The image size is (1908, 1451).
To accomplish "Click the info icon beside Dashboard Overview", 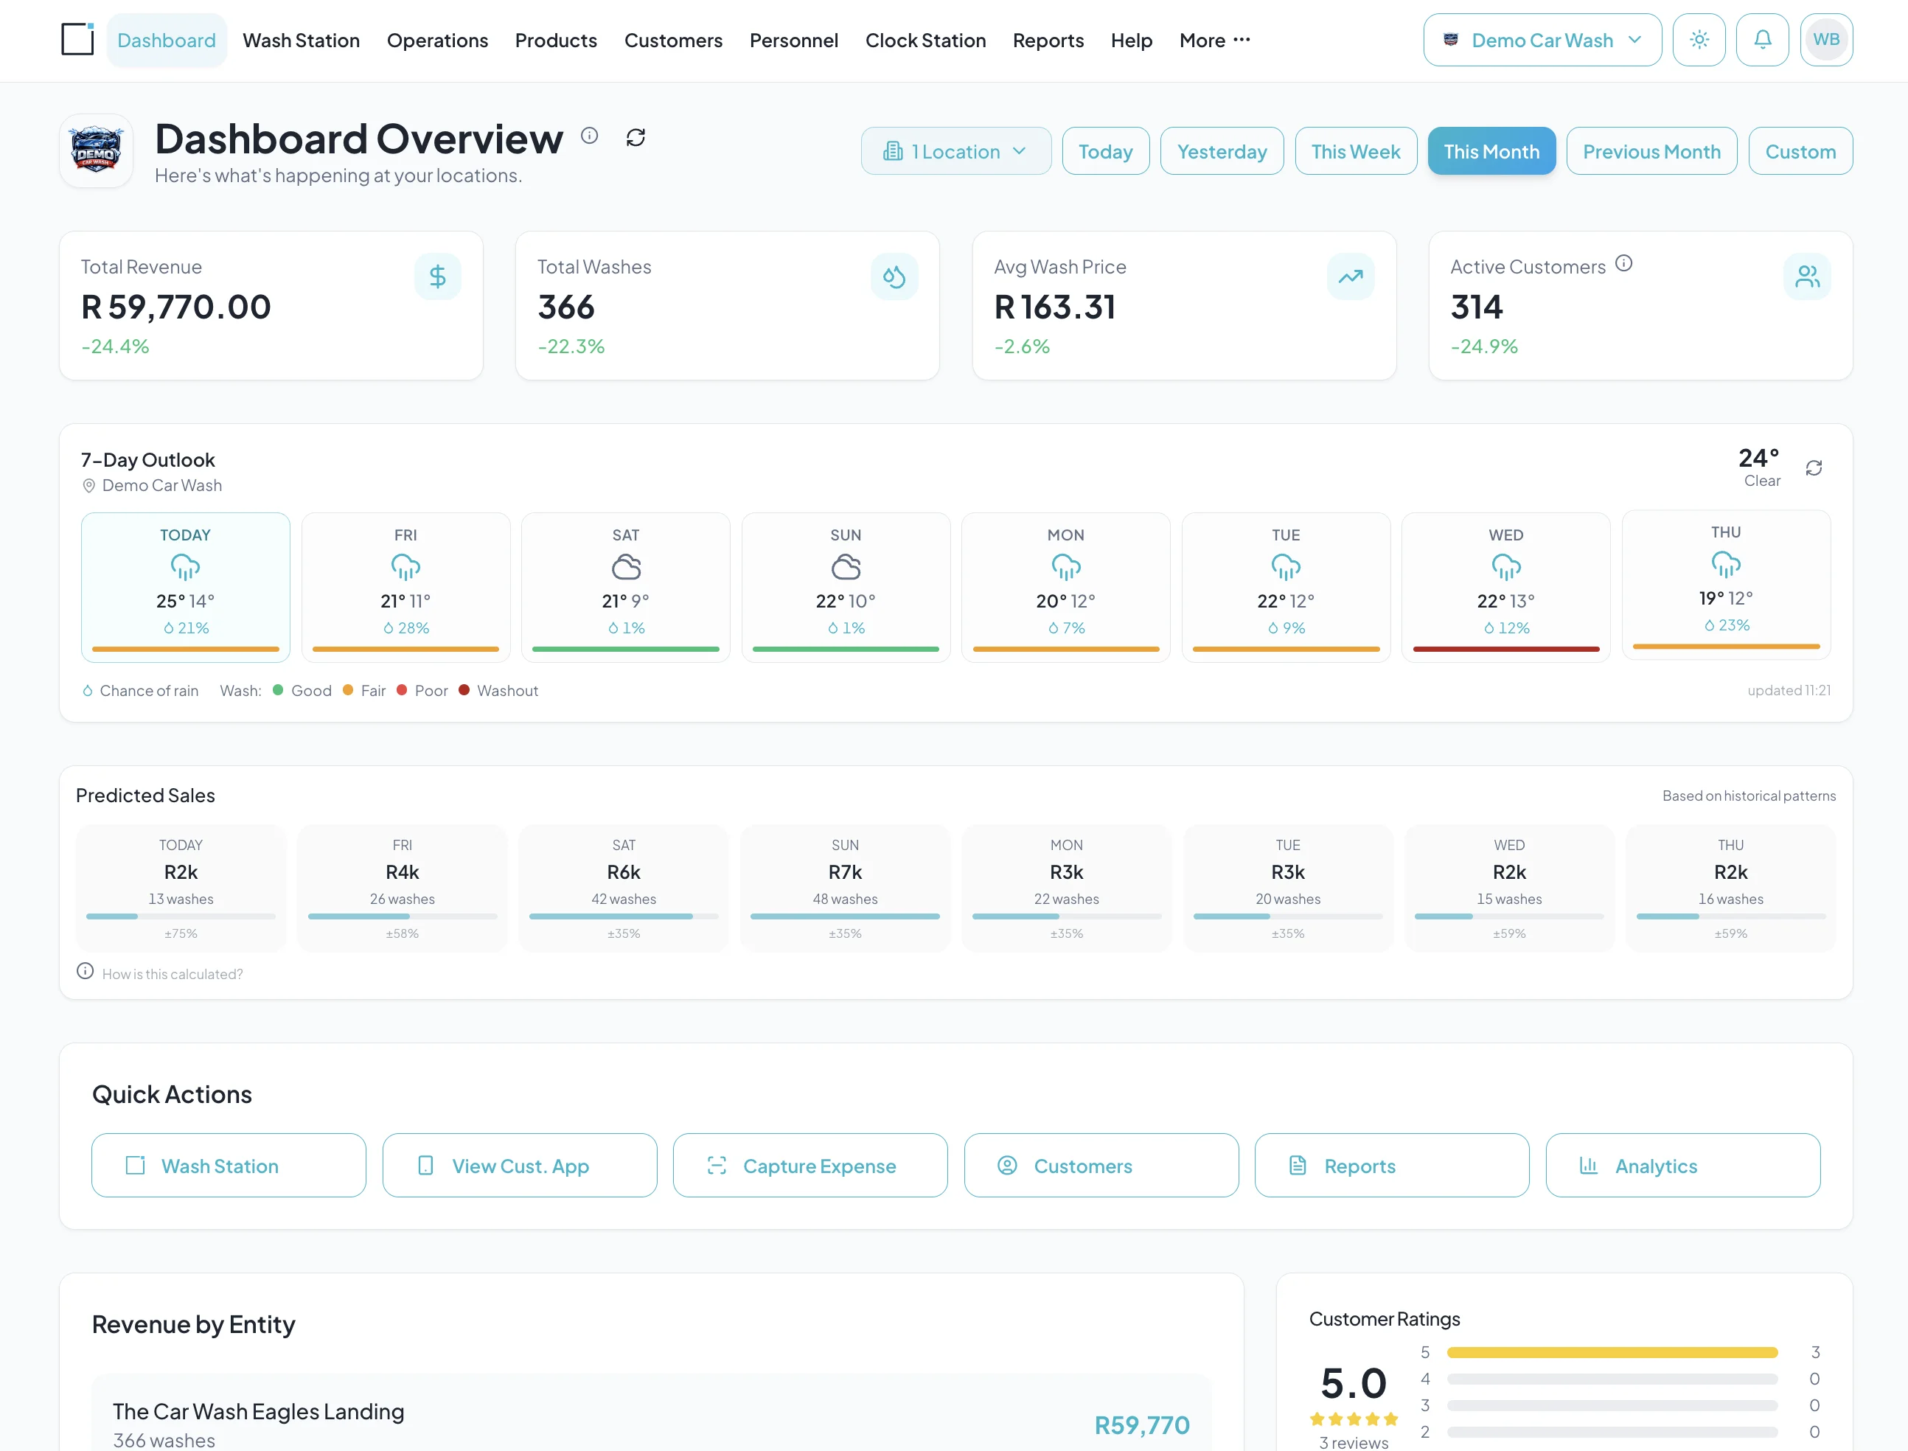I will tap(589, 136).
